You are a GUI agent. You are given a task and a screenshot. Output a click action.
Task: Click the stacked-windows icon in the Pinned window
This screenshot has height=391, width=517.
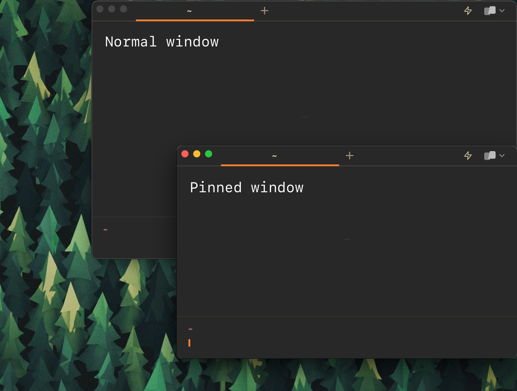coord(490,156)
